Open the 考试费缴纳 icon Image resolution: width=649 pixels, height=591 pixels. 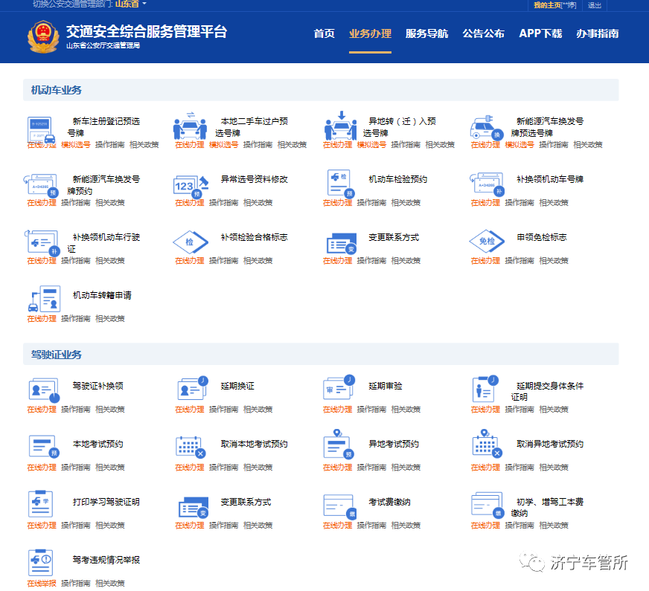coord(340,506)
